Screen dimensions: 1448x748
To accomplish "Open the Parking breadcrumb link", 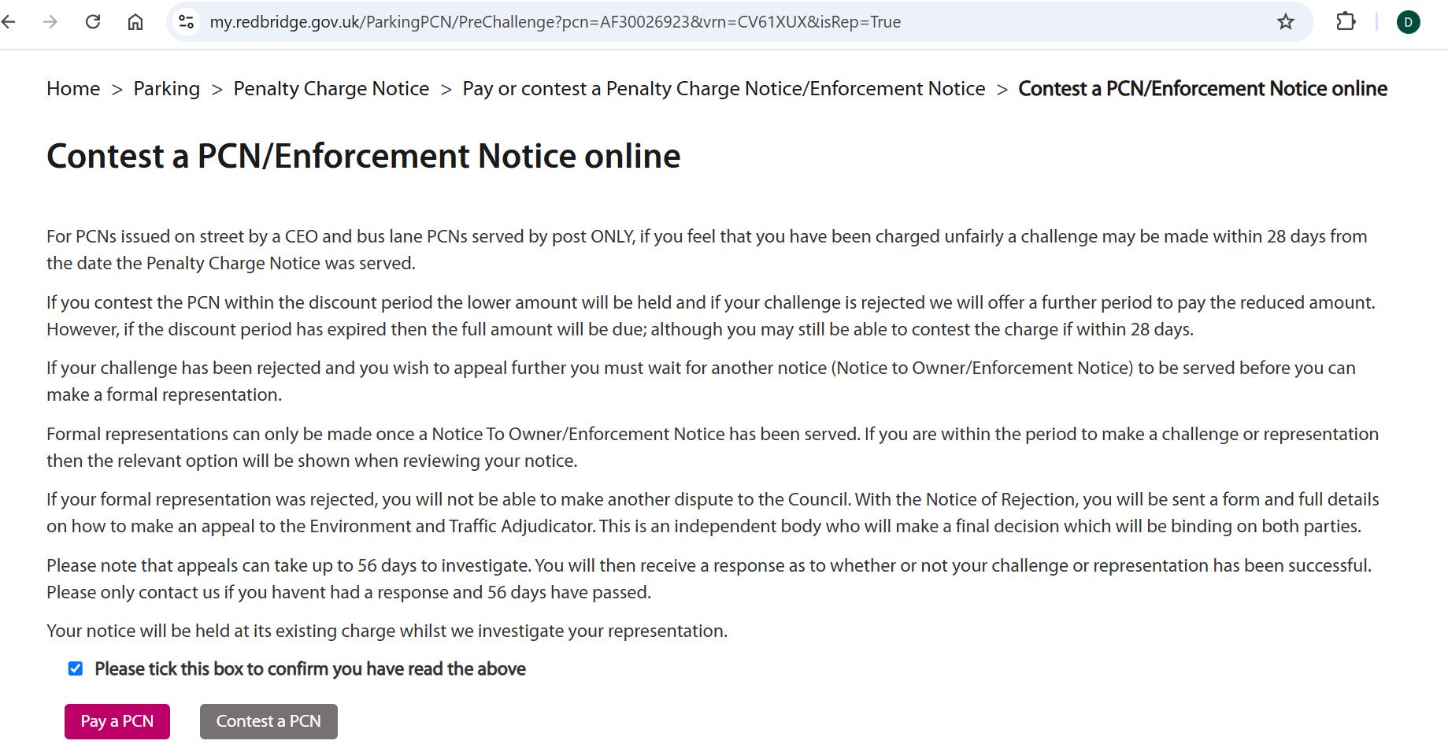I will (x=167, y=89).
